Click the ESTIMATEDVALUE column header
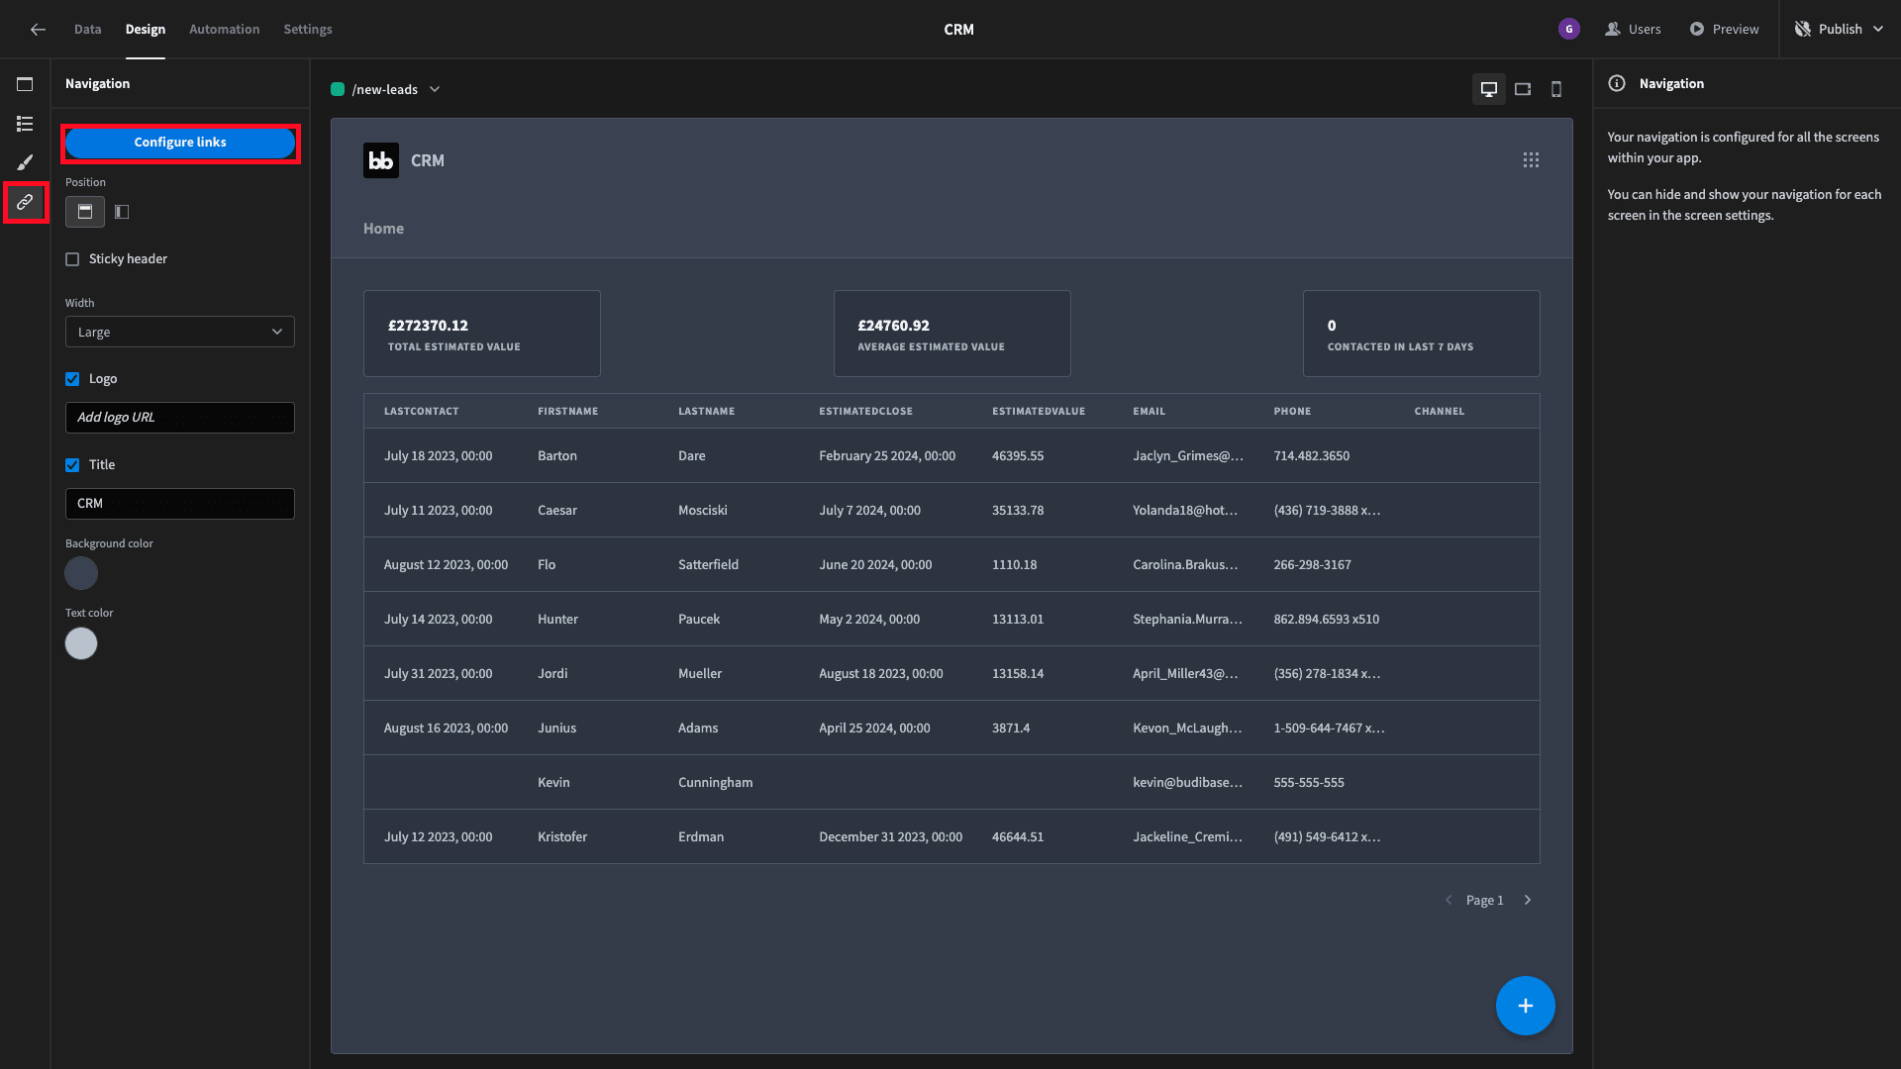 click(x=1039, y=412)
